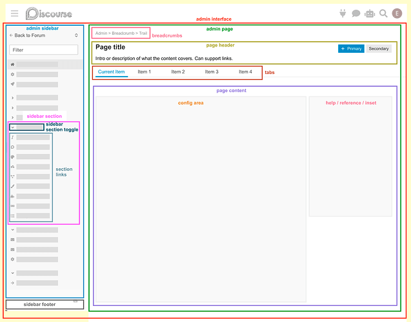411x322 pixels.
Task: Open the hamburger menu in the header
Action: [14, 14]
